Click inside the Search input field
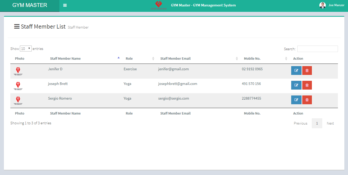Image resolution: width=348 pixels, height=175 pixels. [317, 49]
